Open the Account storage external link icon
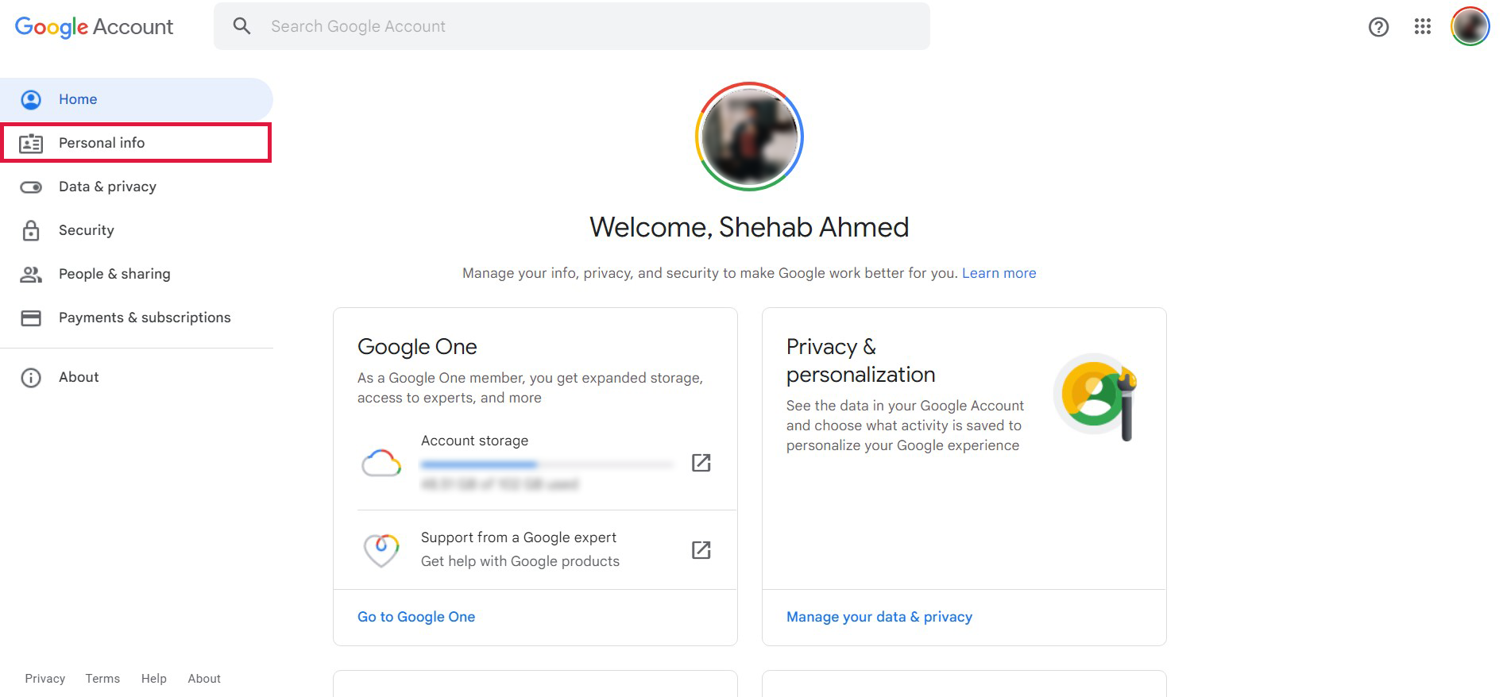 (701, 463)
